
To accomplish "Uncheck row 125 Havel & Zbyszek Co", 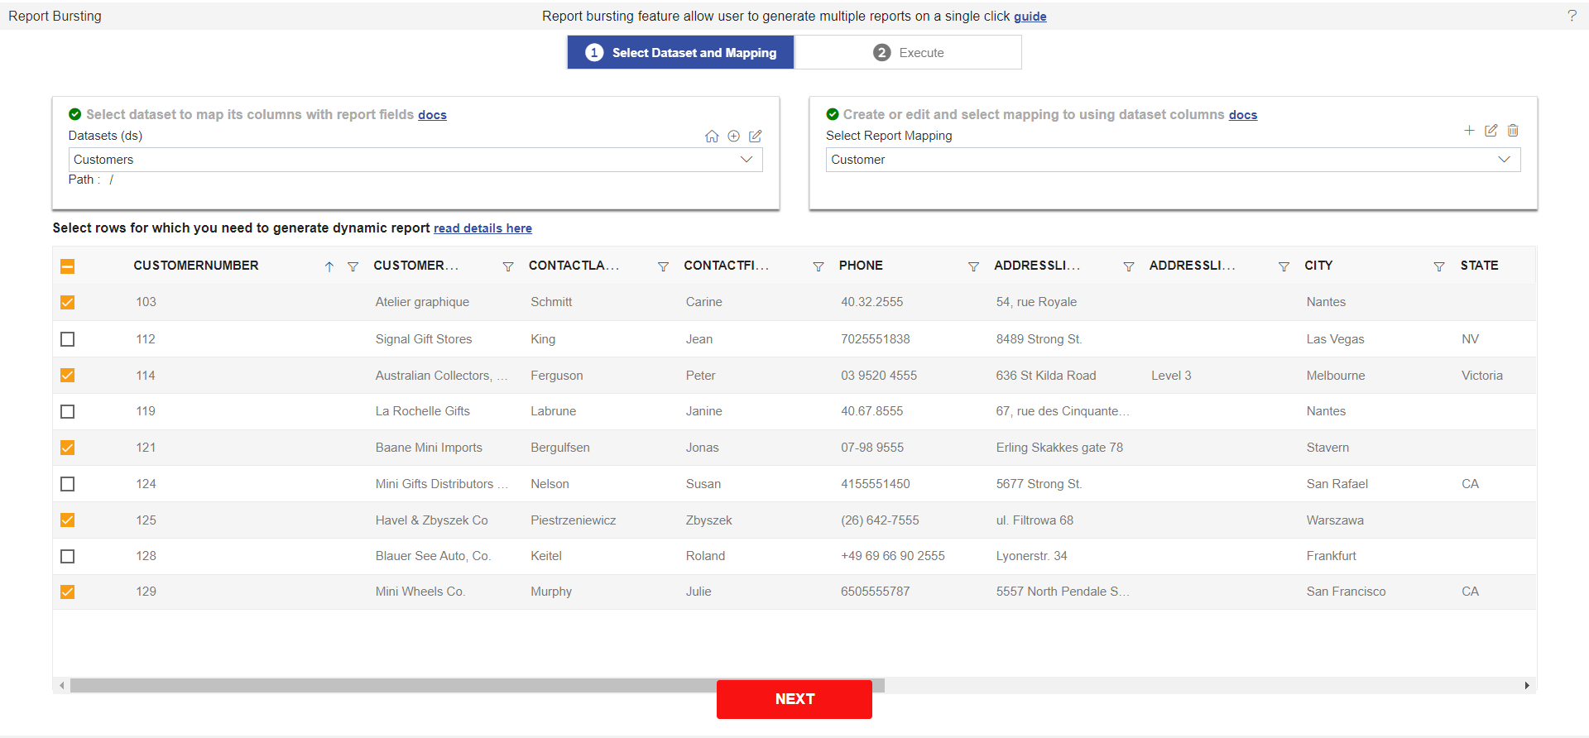I will [68, 520].
